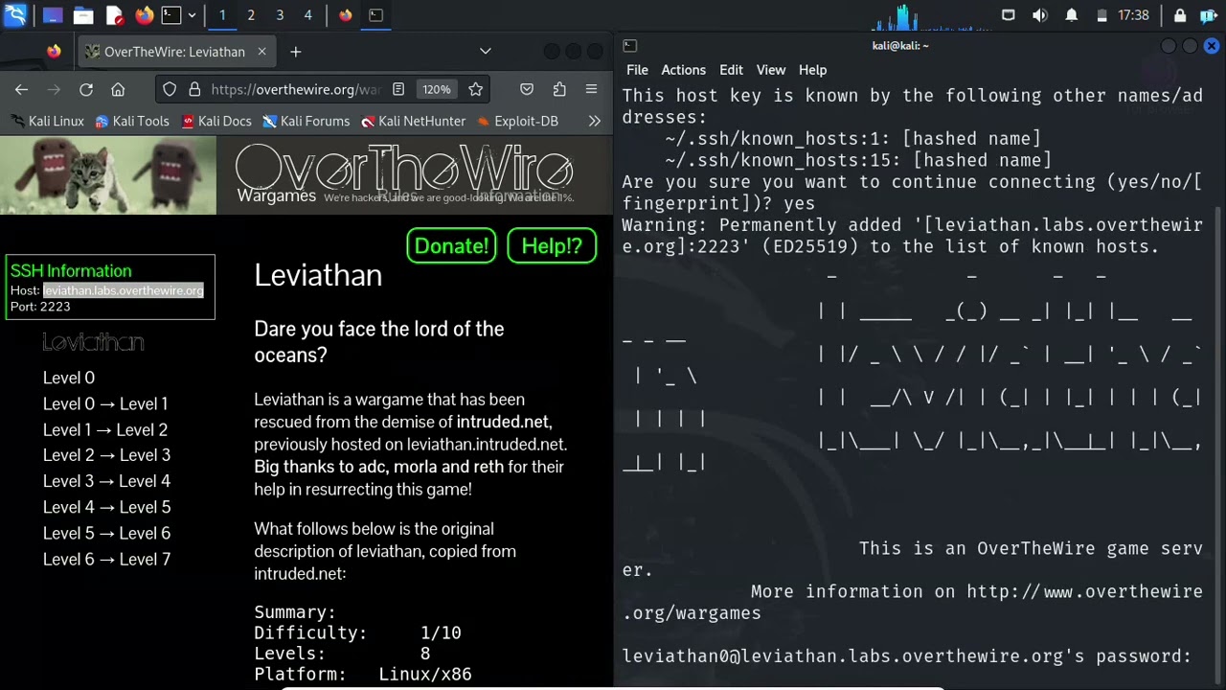Reset the 120% zoom level

coord(436,89)
